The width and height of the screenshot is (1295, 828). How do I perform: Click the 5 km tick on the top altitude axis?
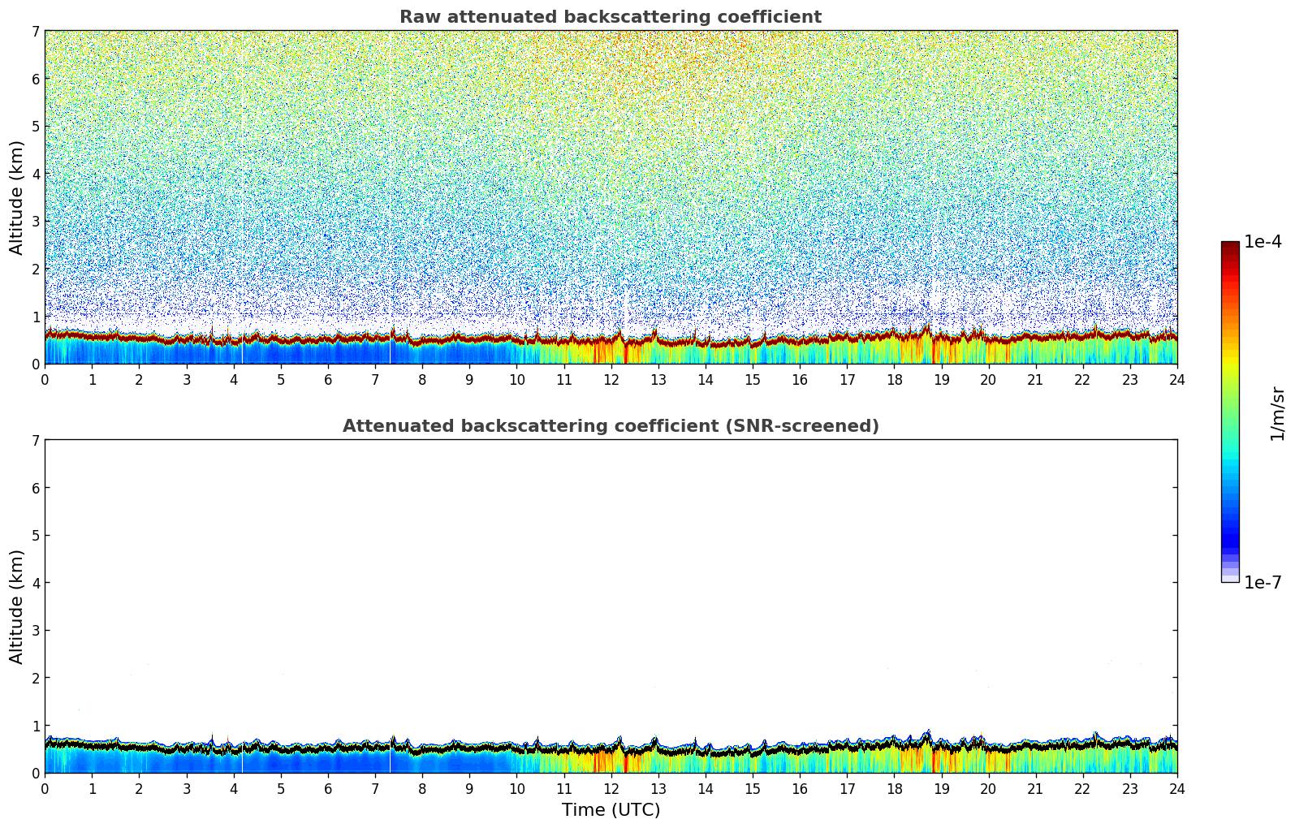(35, 127)
